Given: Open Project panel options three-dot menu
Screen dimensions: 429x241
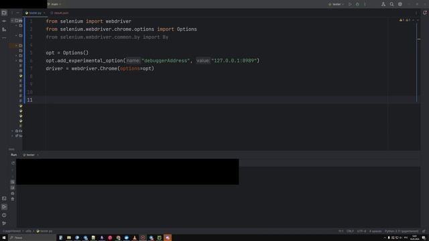Looking at the screenshot, I should 12,13.
